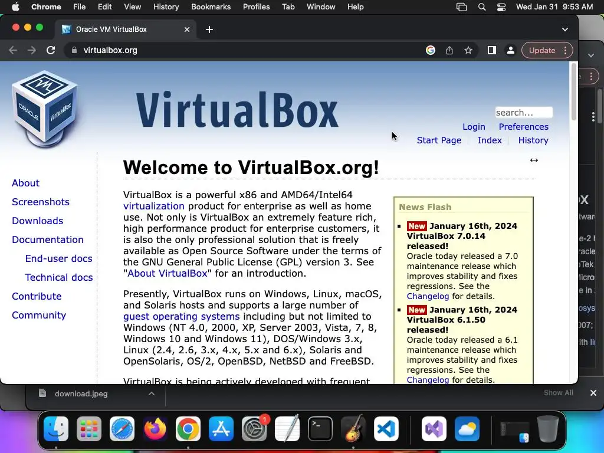The width and height of the screenshot is (604, 453).
Task: Open Firefox from the Dock
Action: click(155, 429)
